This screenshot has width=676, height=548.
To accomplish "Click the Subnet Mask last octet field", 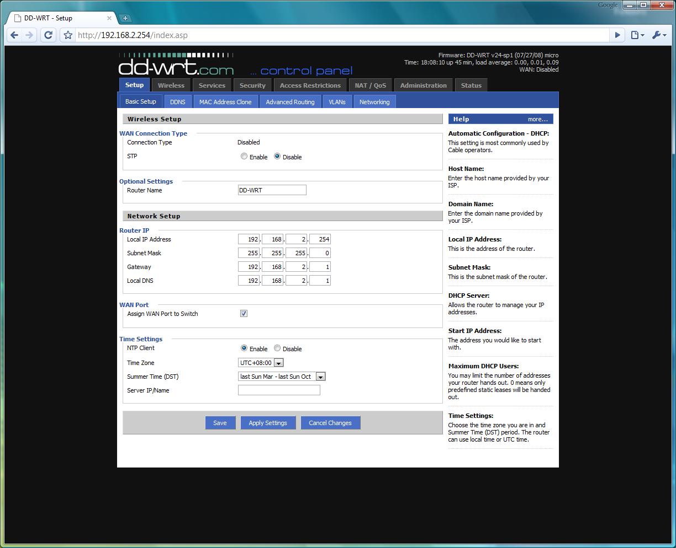I will pos(320,253).
